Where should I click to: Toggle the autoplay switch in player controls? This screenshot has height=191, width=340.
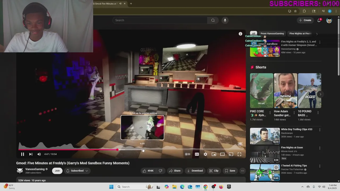(x=188, y=154)
